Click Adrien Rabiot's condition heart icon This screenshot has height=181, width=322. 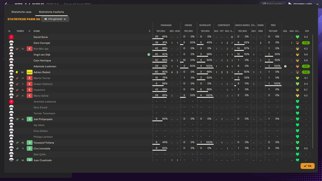[297, 72]
